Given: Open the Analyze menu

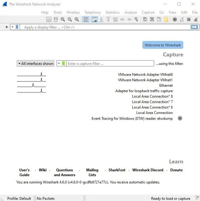Looking at the screenshot, I should click(131, 12).
